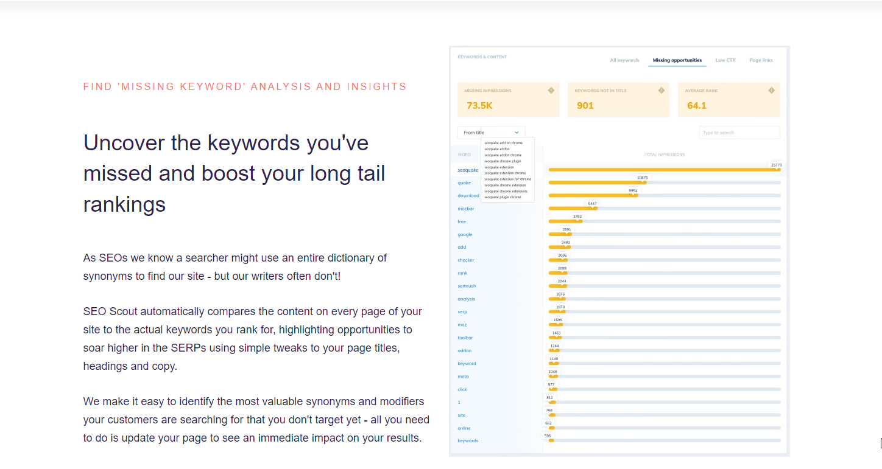The width and height of the screenshot is (882, 469).
Task: Click the Keywords Not In Title 901 value
Action: (585, 105)
